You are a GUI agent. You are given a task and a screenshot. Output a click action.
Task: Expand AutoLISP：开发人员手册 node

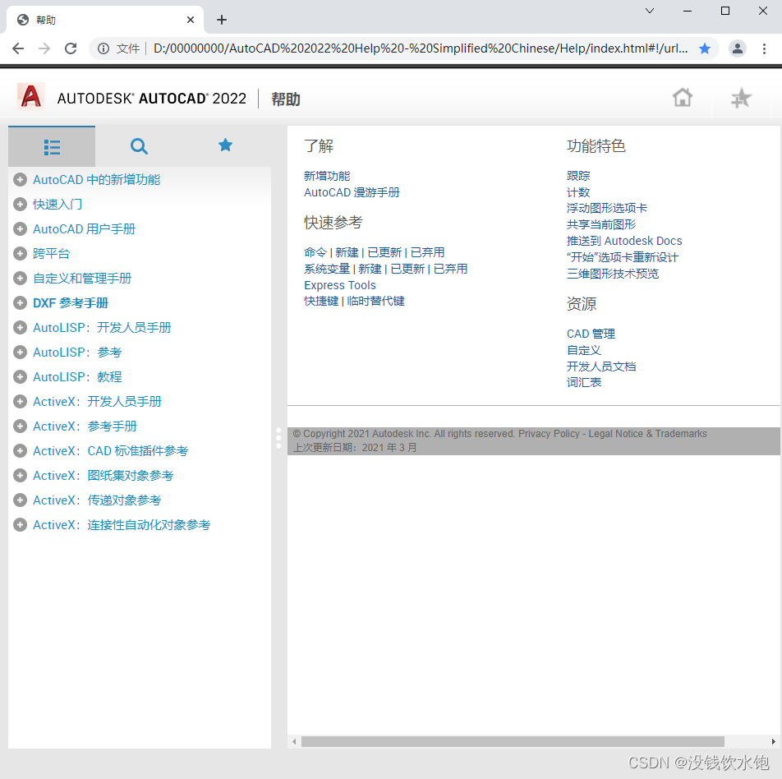[x=21, y=328]
